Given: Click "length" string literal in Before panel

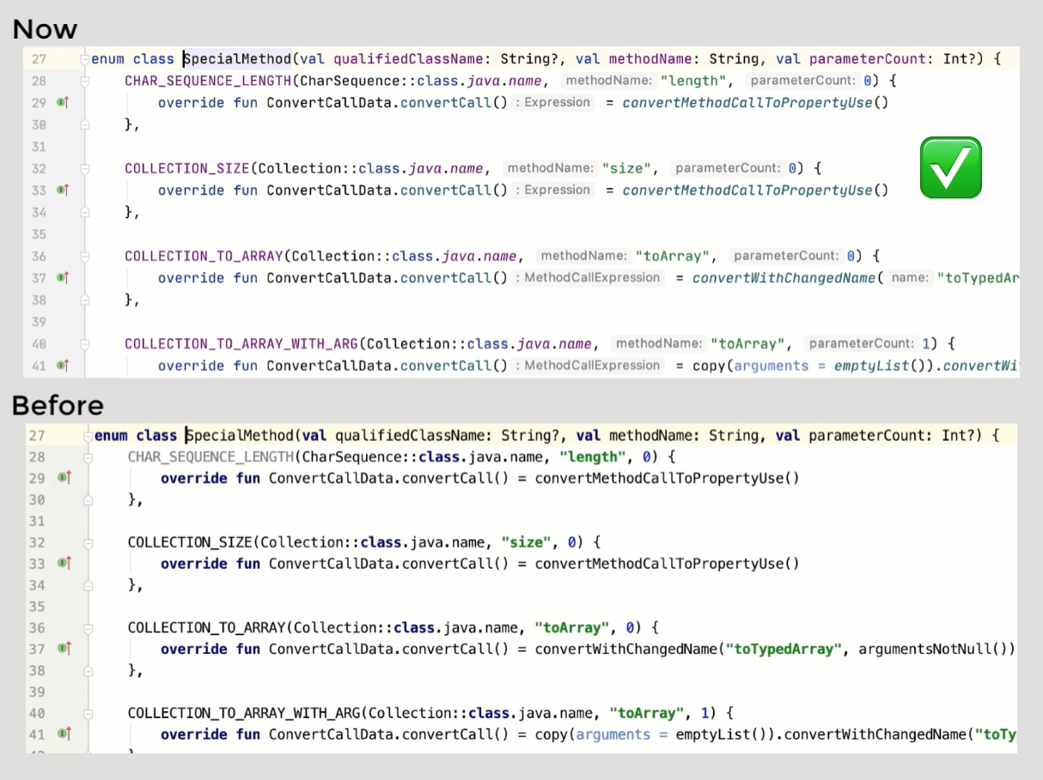Looking at the screenshot, I should click(x=593, y=457).
